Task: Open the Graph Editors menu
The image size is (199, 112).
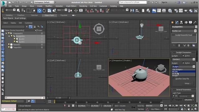Action: [x=71, y=6]
